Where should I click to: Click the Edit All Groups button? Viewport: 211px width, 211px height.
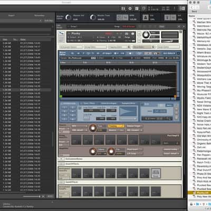click(x=129, y=26)
